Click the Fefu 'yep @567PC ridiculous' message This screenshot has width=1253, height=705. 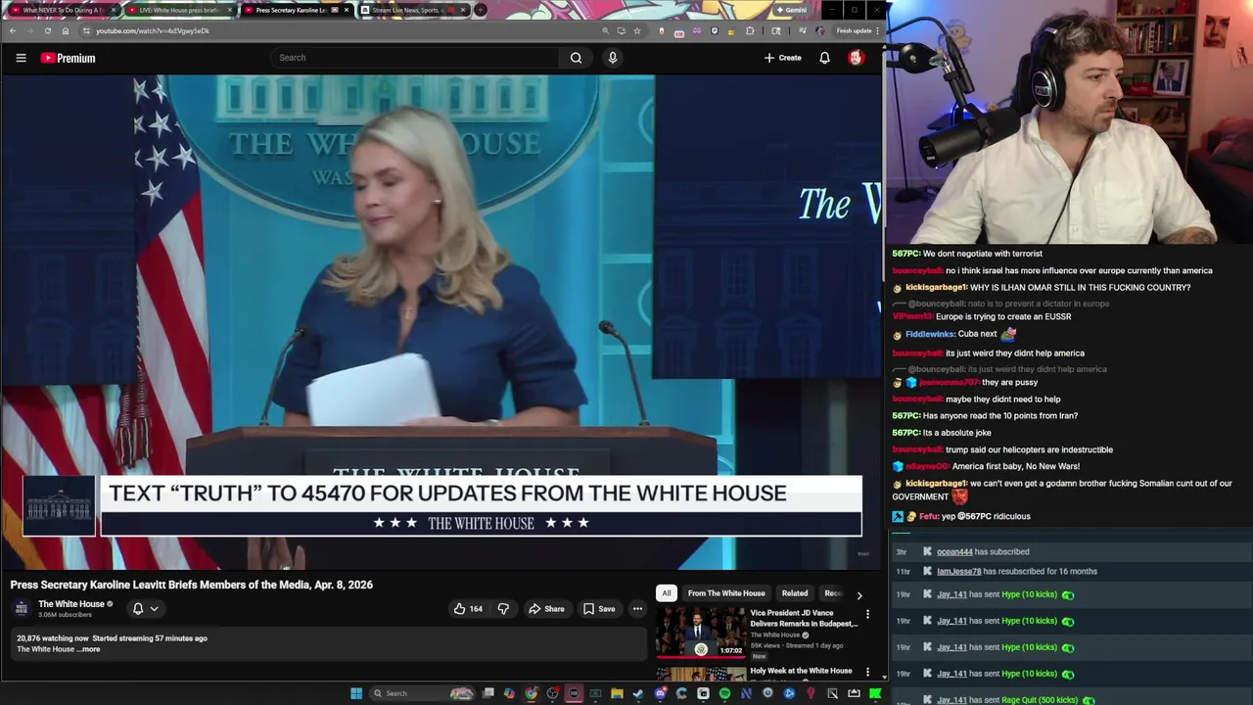961,516
